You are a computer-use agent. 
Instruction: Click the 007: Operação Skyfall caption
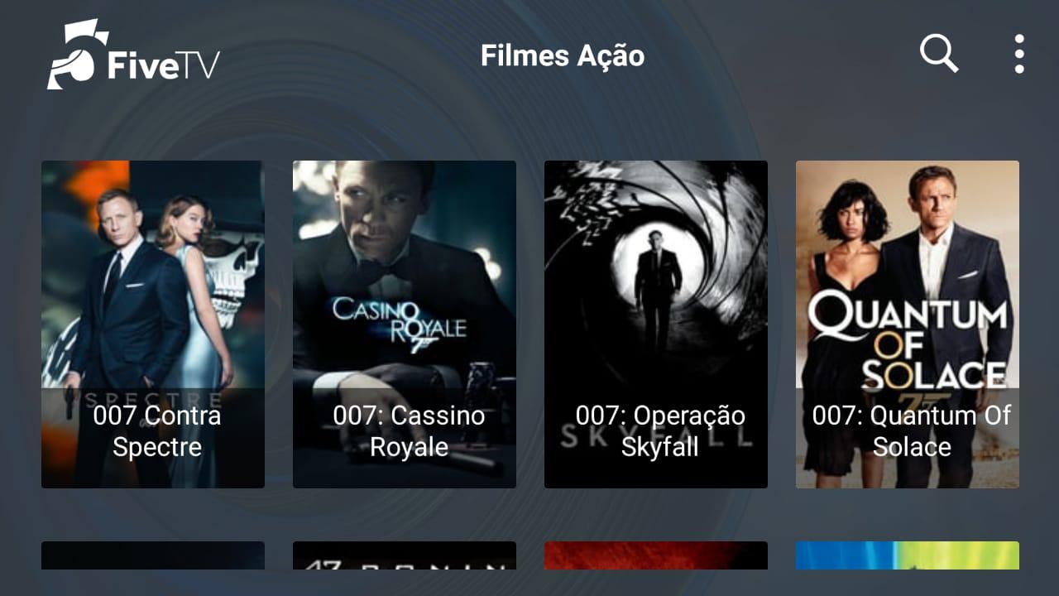660,431
